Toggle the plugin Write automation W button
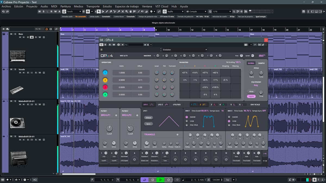This screenshot has width=326, height=183. pos(114,44)
